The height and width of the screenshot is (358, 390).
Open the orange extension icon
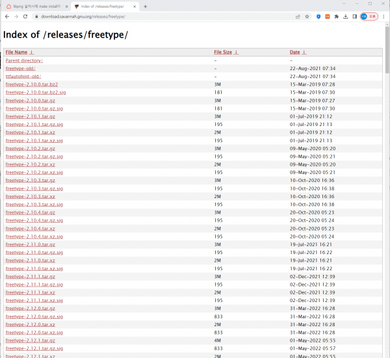328,17
